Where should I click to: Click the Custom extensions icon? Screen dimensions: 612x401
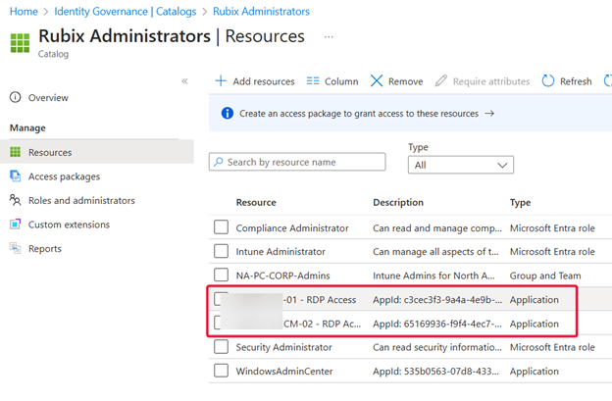[x=16, y=225]
